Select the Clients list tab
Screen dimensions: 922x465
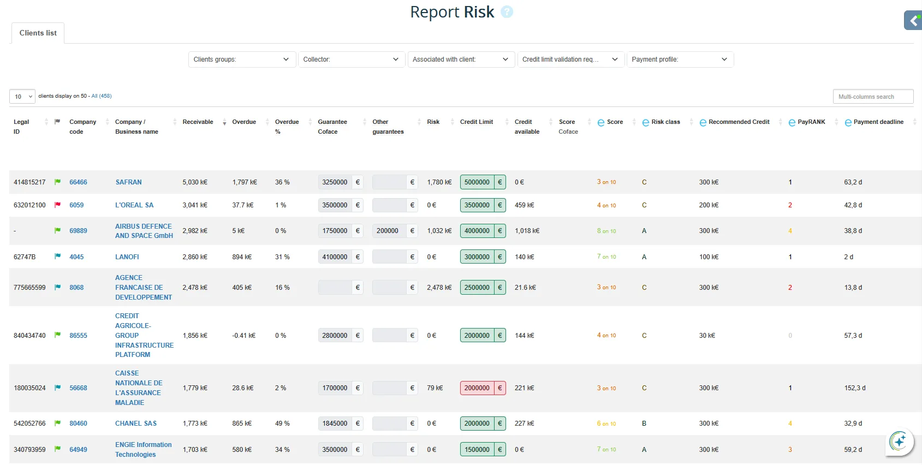[x=38, y=33]
